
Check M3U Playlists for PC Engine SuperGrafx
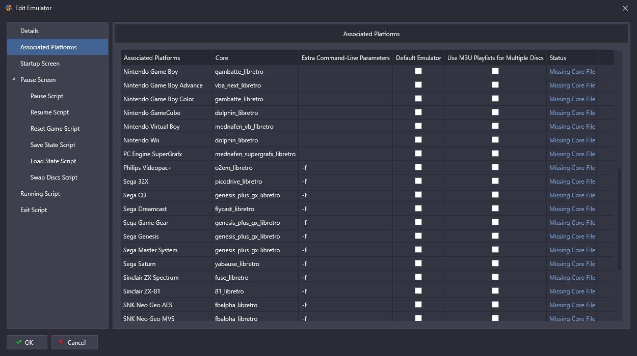[x=495, y=154]
